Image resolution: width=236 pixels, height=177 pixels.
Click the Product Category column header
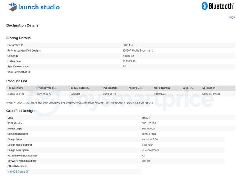(79, 88)
